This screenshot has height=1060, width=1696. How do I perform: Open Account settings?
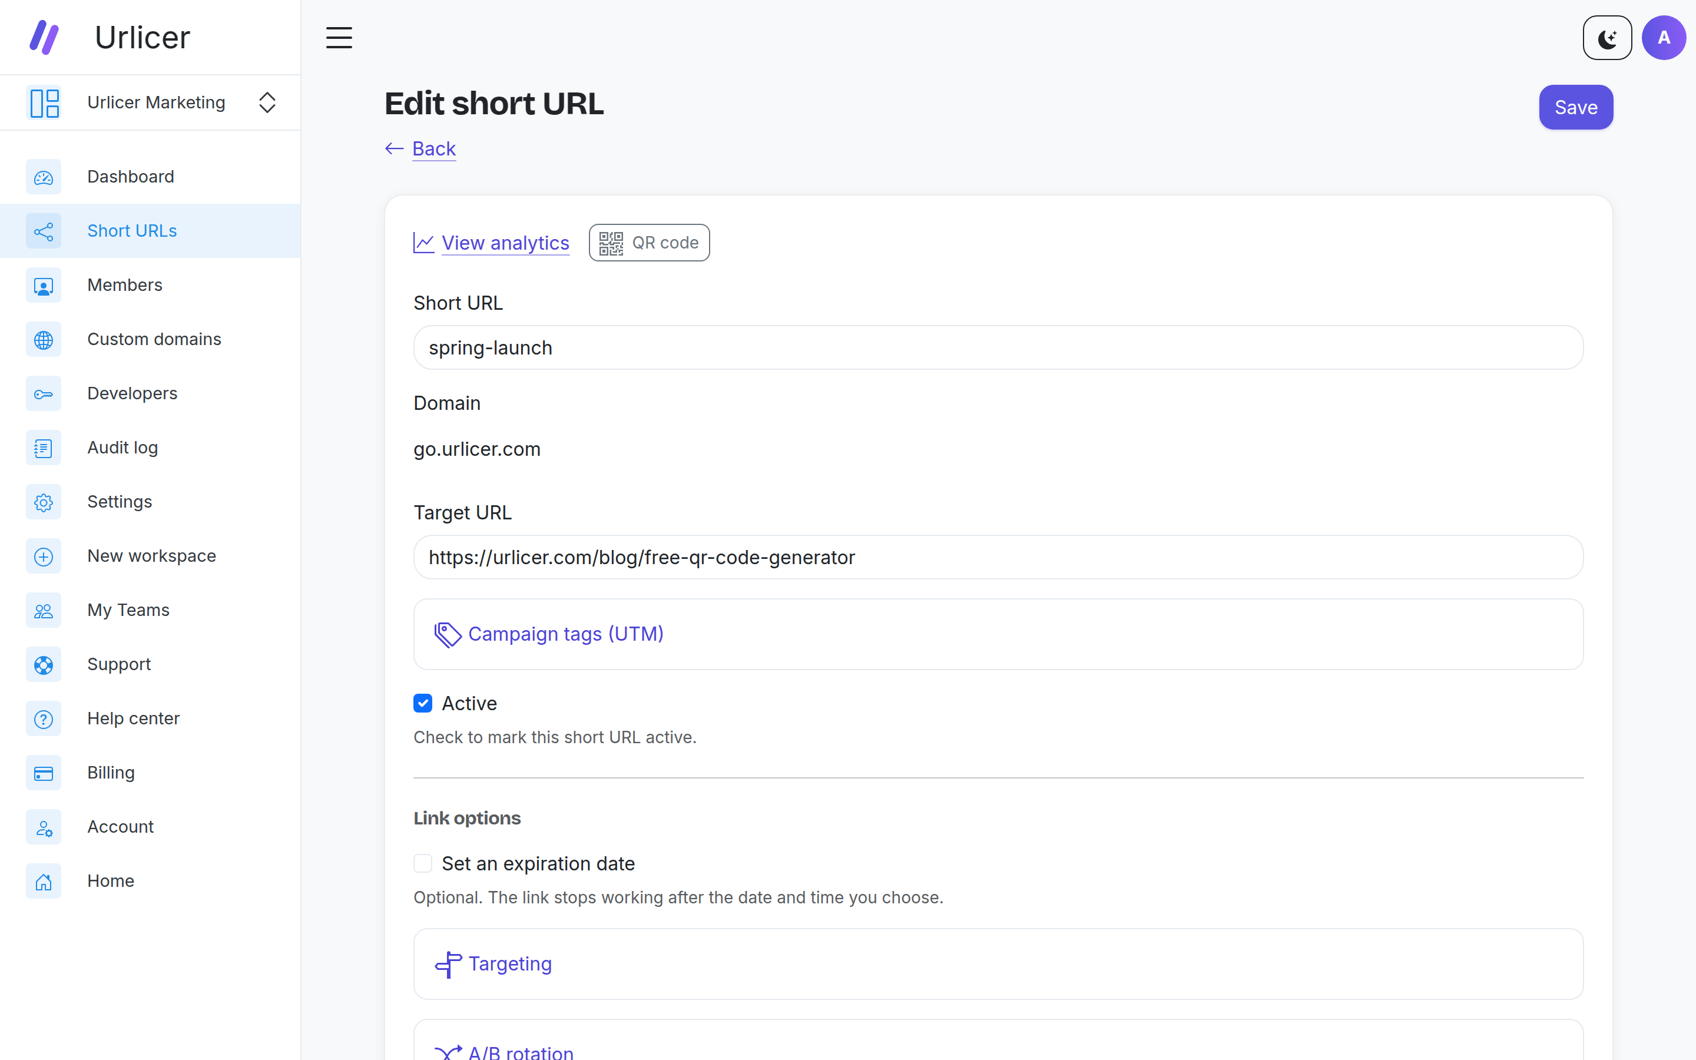click(x=150, y=827)
